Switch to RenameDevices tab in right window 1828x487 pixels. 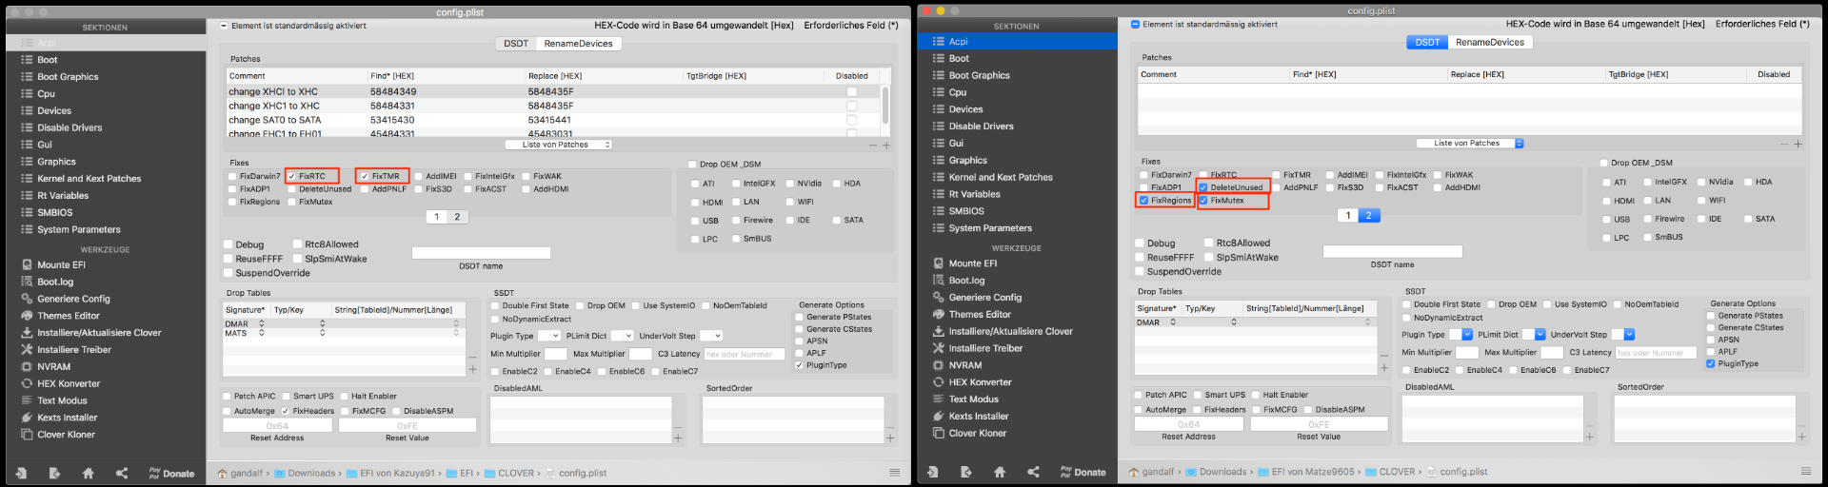1489,42
